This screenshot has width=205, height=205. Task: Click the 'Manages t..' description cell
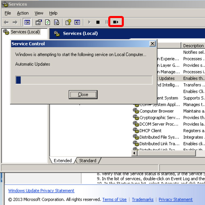194,105
